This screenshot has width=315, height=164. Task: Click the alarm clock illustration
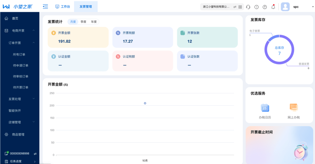click(301, 151)
